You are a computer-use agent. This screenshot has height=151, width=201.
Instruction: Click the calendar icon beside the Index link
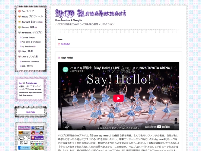tap(59, 44)
